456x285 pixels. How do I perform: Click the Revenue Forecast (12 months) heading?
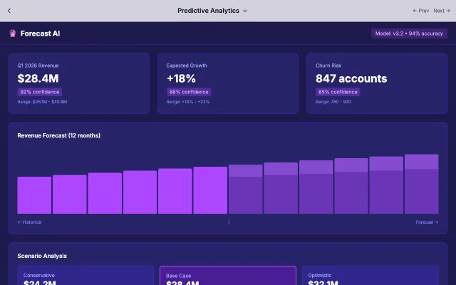58,135
